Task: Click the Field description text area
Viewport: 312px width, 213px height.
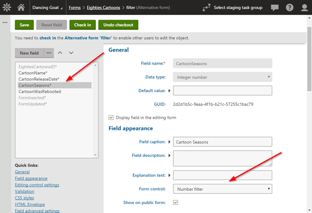Action: click(222, 158)
